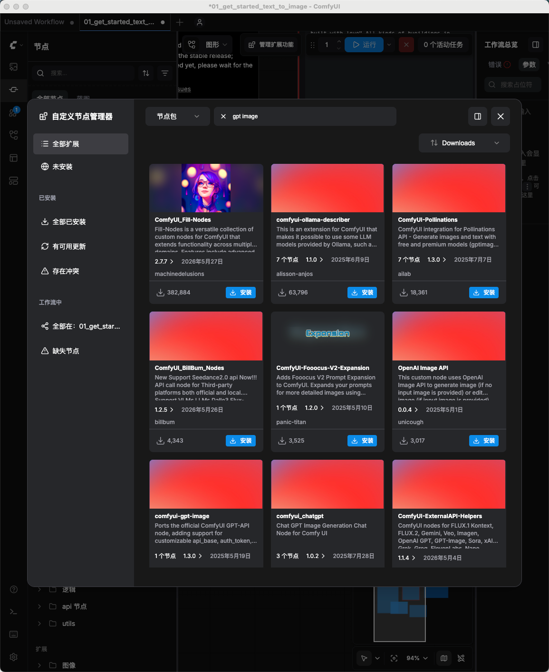Click the Fooocus Expansion card thumbnail
Screen dimensions: 549x672
pyautogui.click(x=327, y=336)
